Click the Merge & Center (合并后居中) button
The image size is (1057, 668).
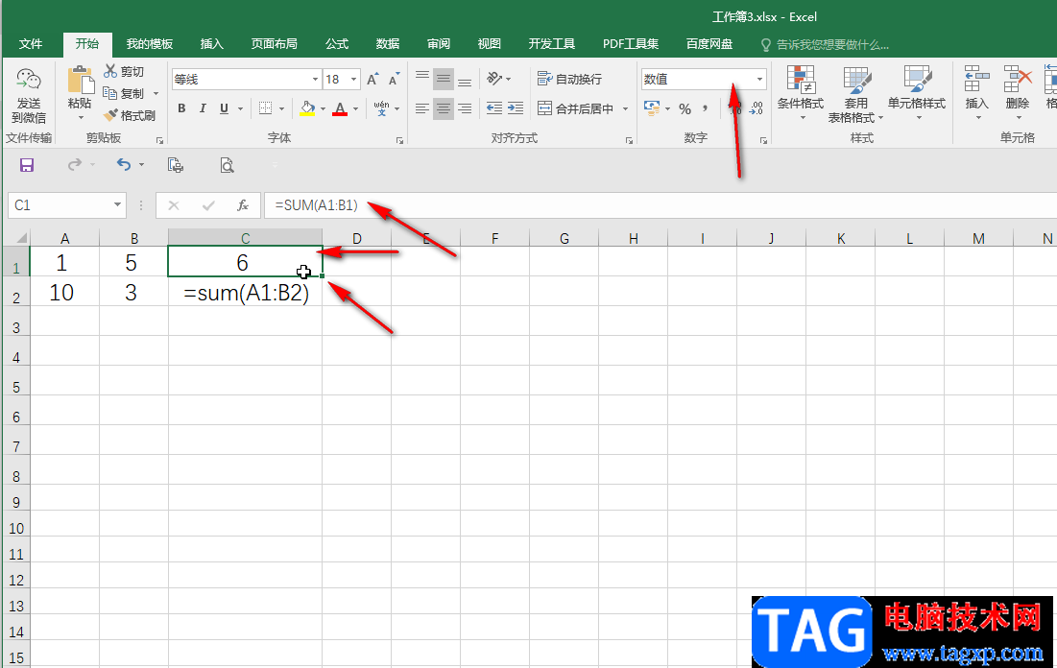576,108
